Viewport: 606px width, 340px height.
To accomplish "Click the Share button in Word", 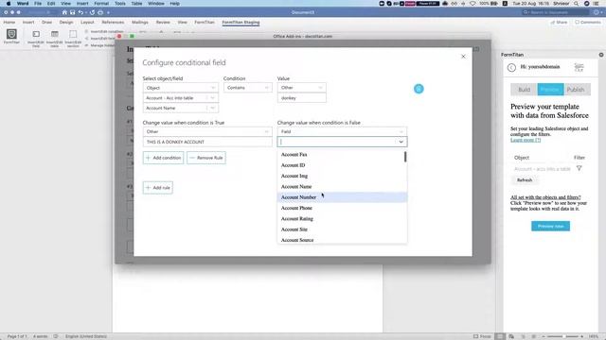I will point(559,23).
